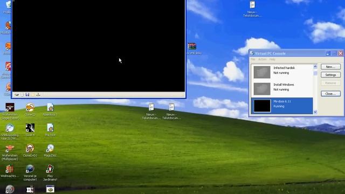The width and height of the screenshot is (345, 194).
Task: Click the New... button in Virtual PC Console
Action: click(x=330, y=67)
